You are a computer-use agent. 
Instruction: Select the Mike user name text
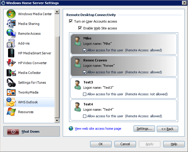tap(87, 38)
